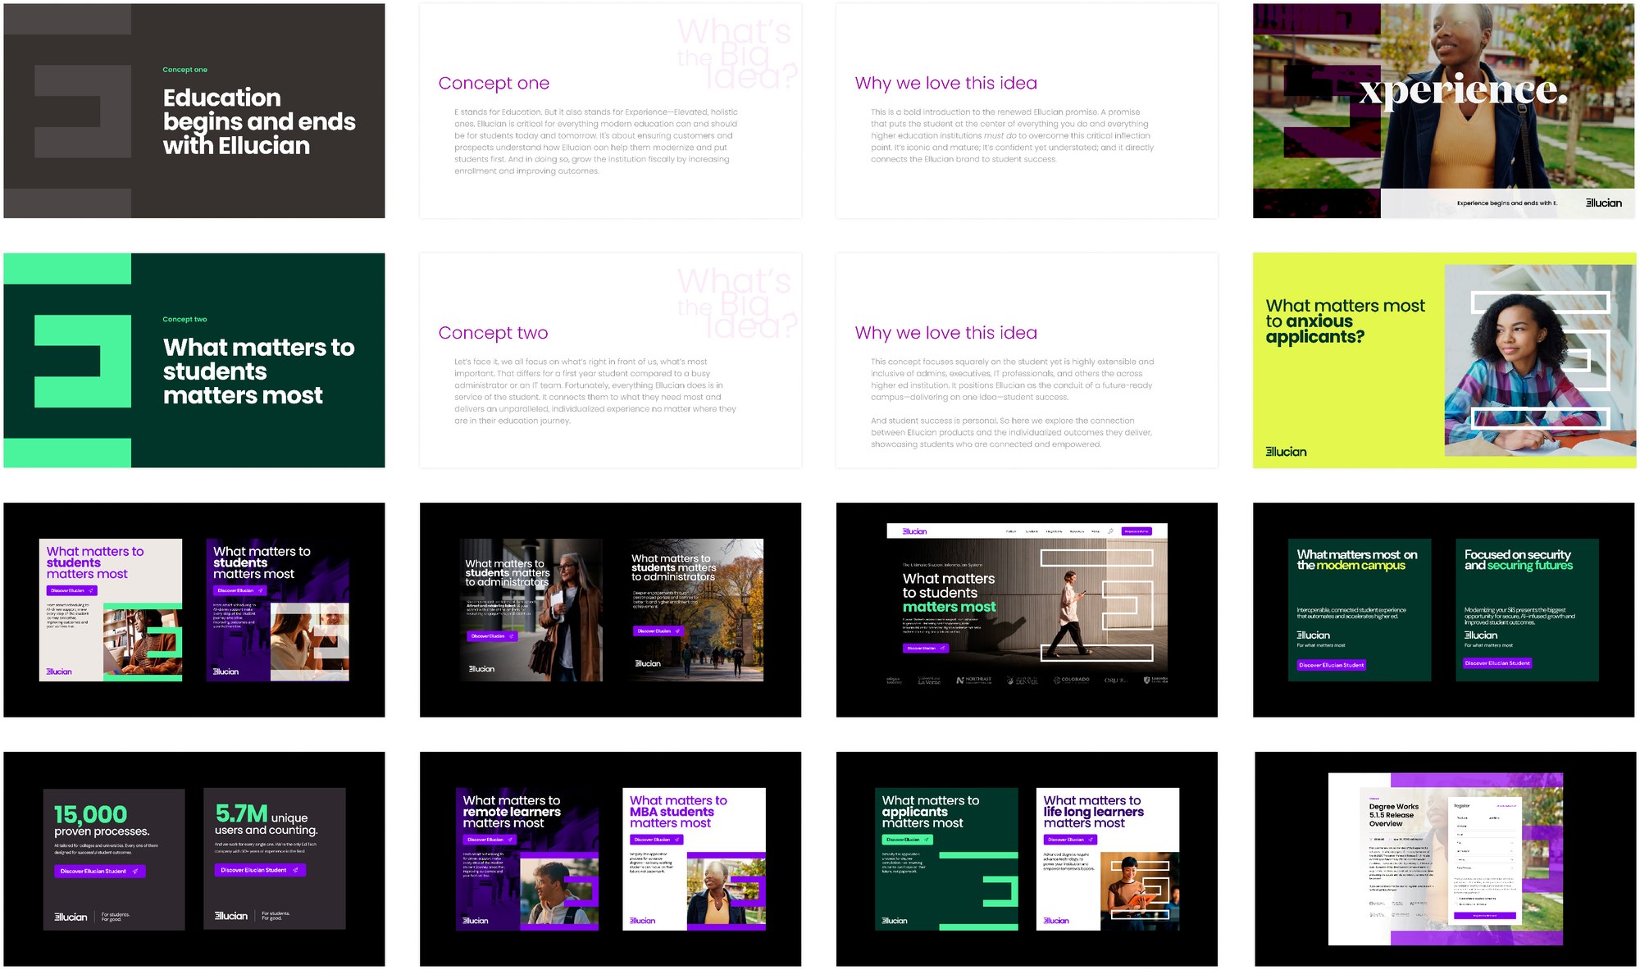The width and height of the screenshot is (1640, 970).
Task: Click the La Verne university logo in the website mockup
Action: coord(929,680)
